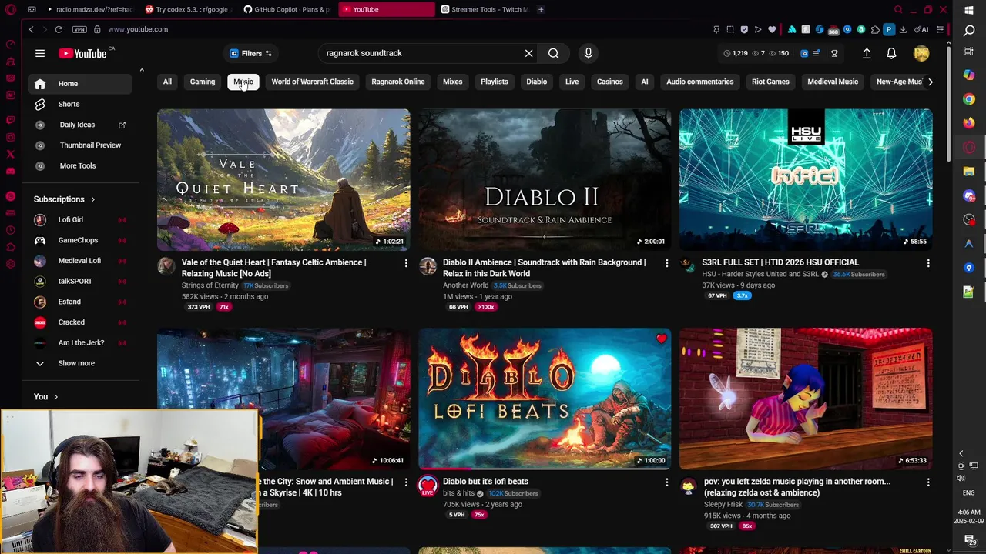Viewport: 986px width, 554px height.
Task: Select the World of Warcraft Classic chip
Action: [x=312, y=82]
